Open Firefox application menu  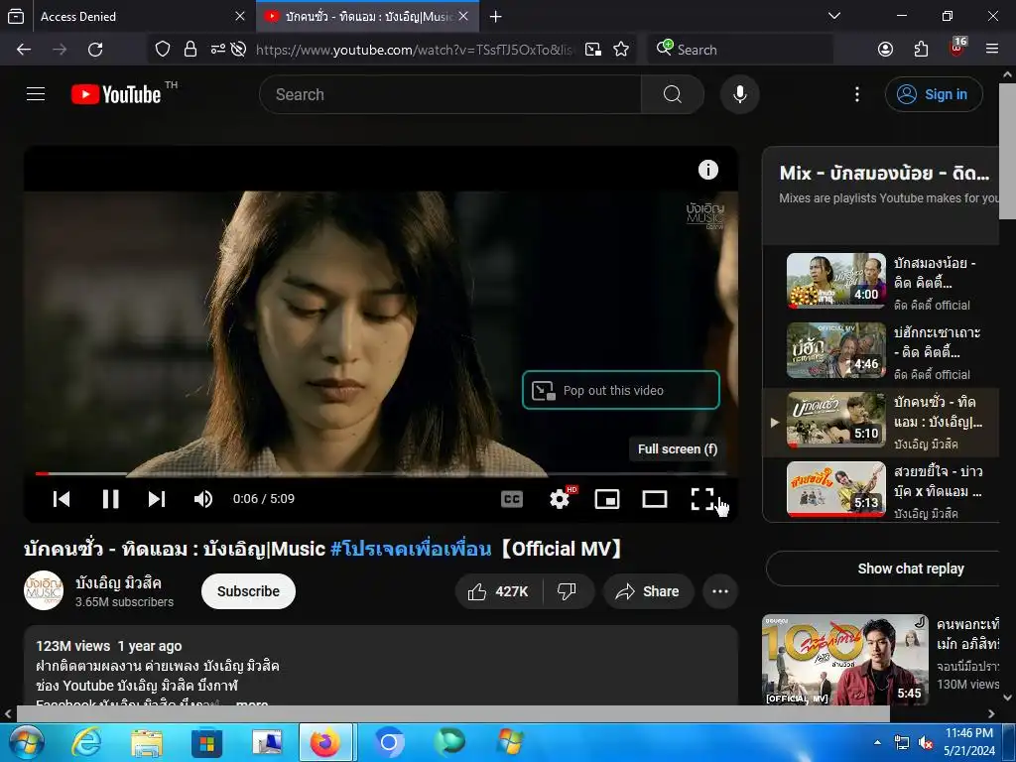(x=992, y=50)
